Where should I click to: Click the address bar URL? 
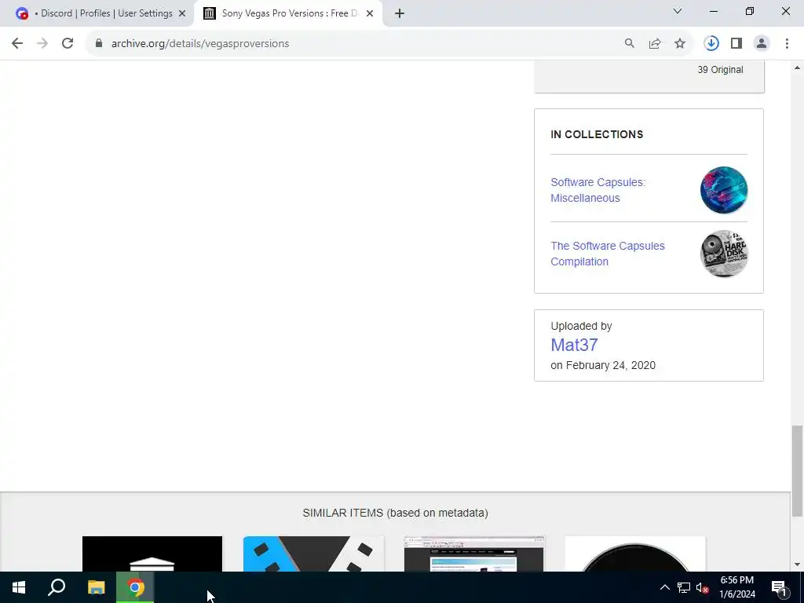click(200, 44)
